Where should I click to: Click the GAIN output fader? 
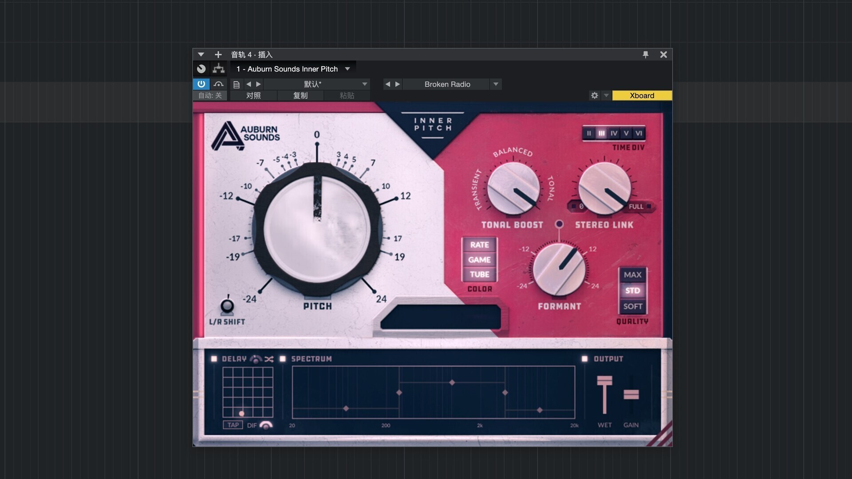(631, 394)
